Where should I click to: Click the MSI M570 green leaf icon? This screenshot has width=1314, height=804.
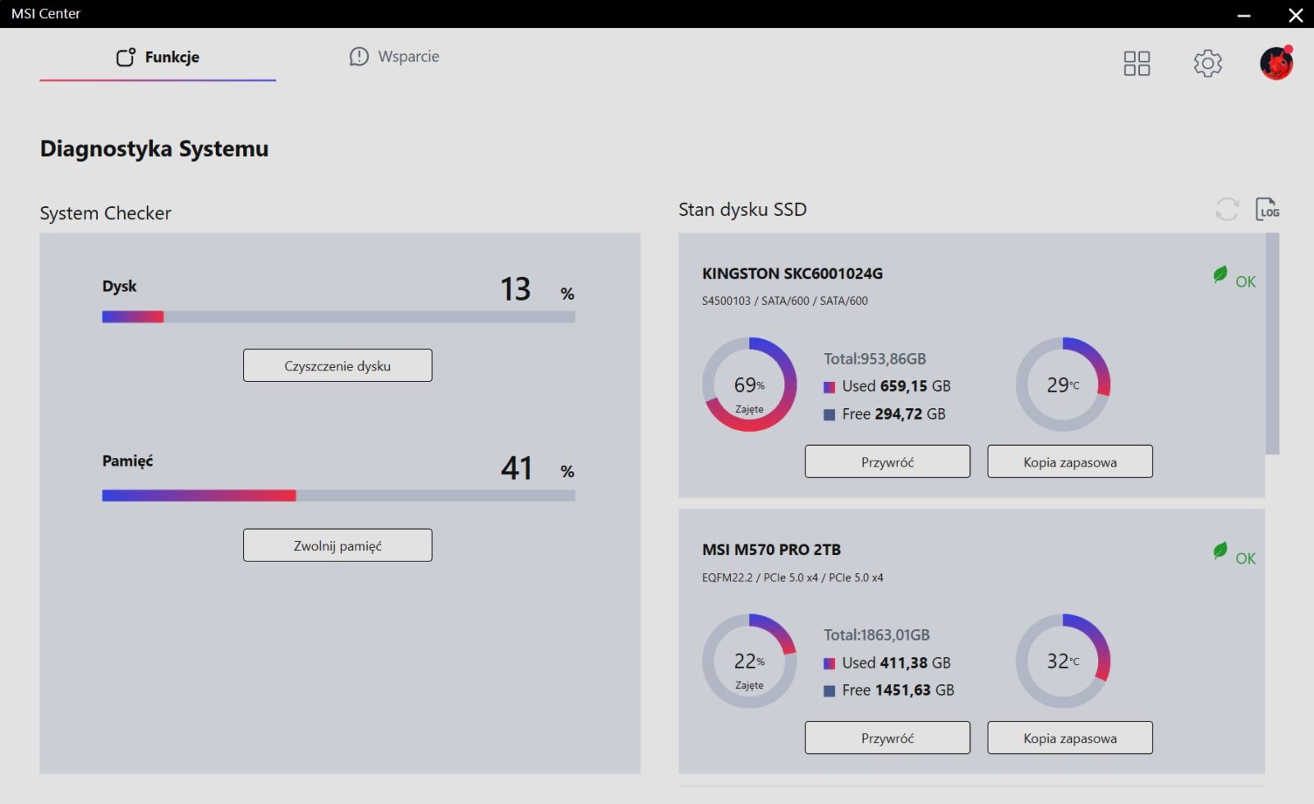coord(1220,551)
